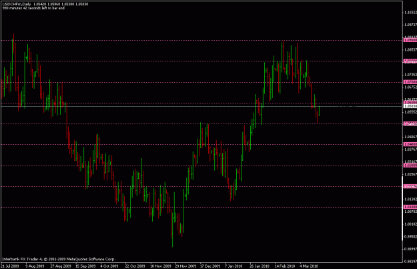The width and height of the screenshot is (417, 269).
Task: Click the 1.00182 price scale label
Action: tap(410, 224)
